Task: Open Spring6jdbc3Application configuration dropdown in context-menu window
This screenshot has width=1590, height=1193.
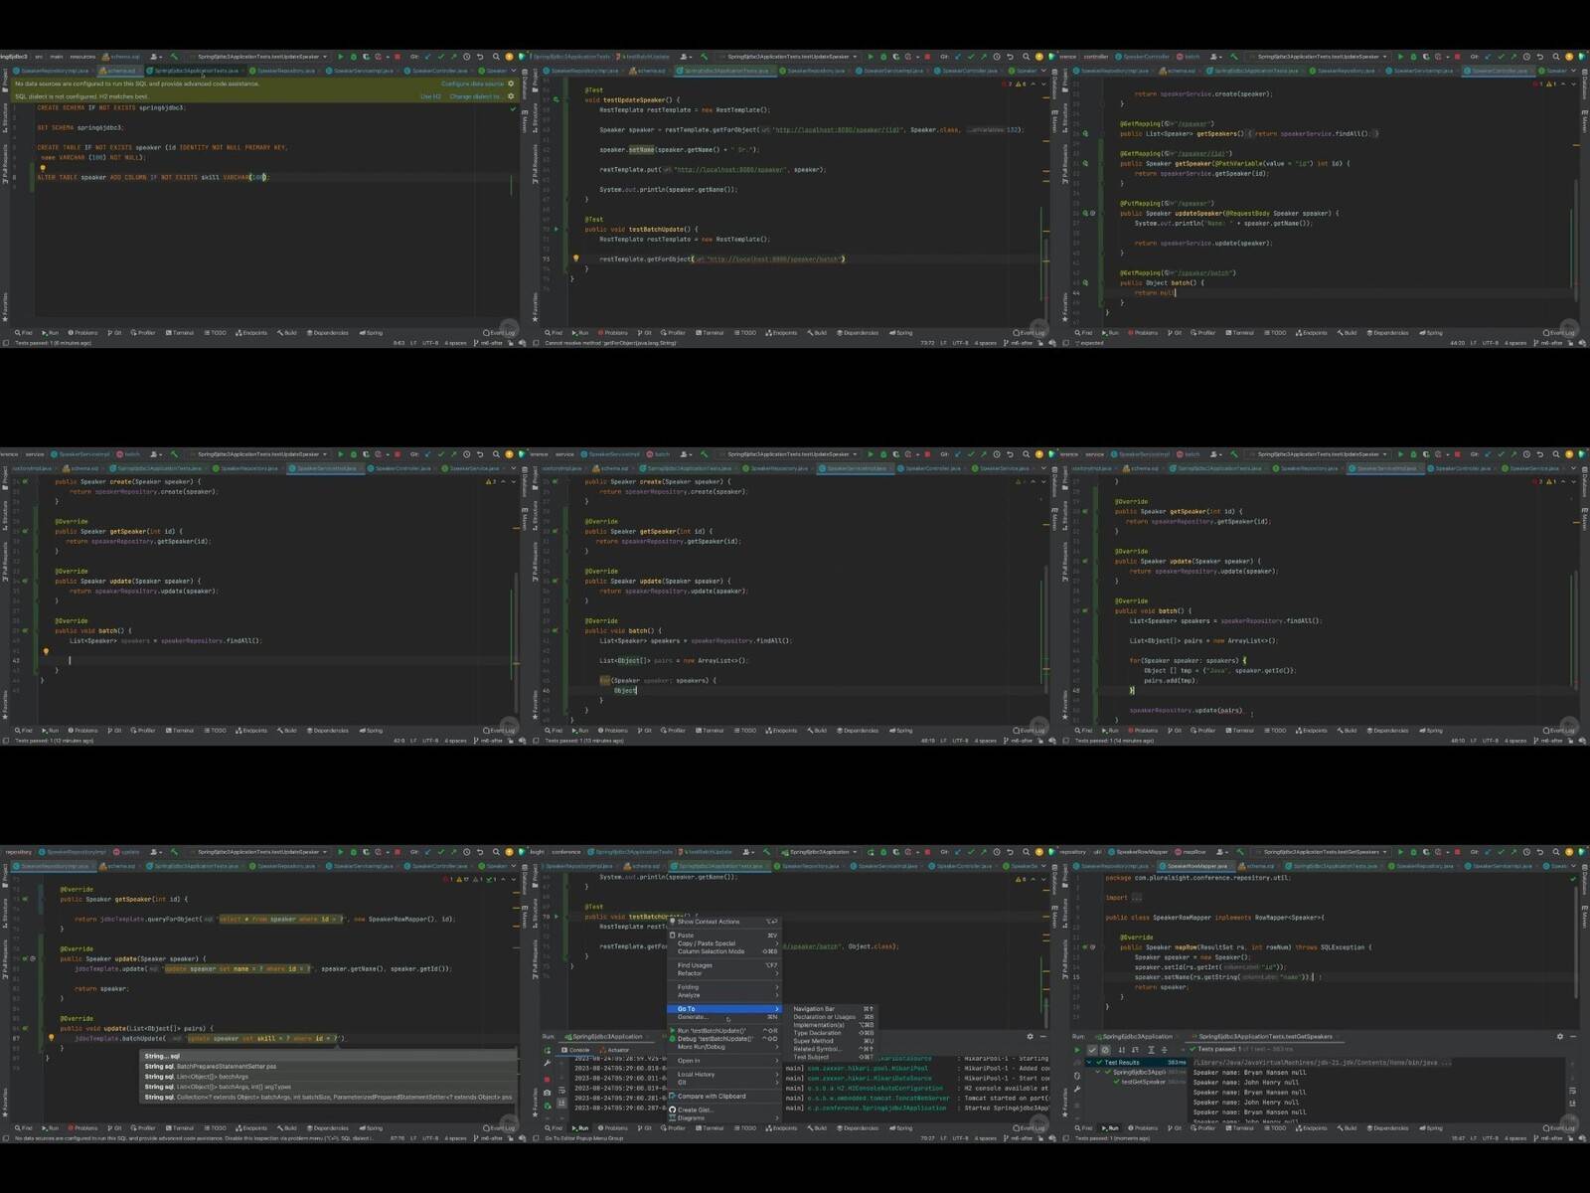Action: (820, 852)
